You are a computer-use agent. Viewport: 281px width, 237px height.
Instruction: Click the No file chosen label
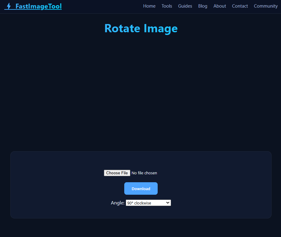coord(144,173)
